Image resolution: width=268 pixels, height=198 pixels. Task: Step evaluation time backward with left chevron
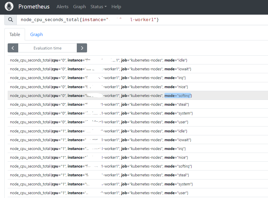coord(13,48)
